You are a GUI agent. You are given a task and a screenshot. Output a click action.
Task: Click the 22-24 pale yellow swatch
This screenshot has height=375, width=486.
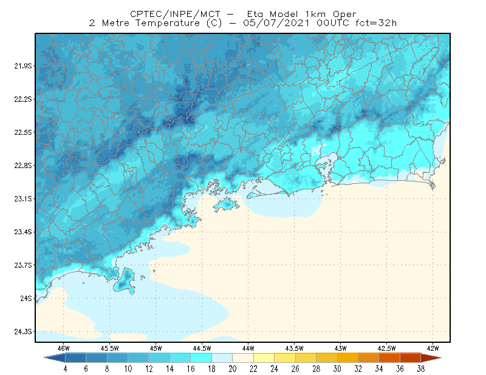pos(264,358)
